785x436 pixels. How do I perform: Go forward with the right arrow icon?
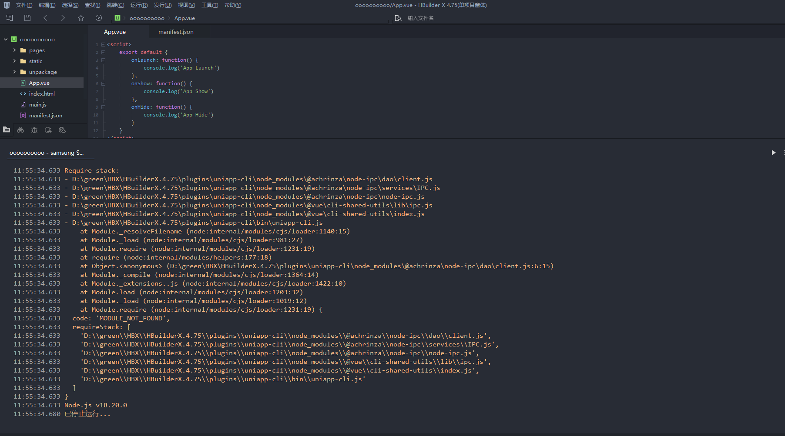pyautogui.click(x=63, y=18)
